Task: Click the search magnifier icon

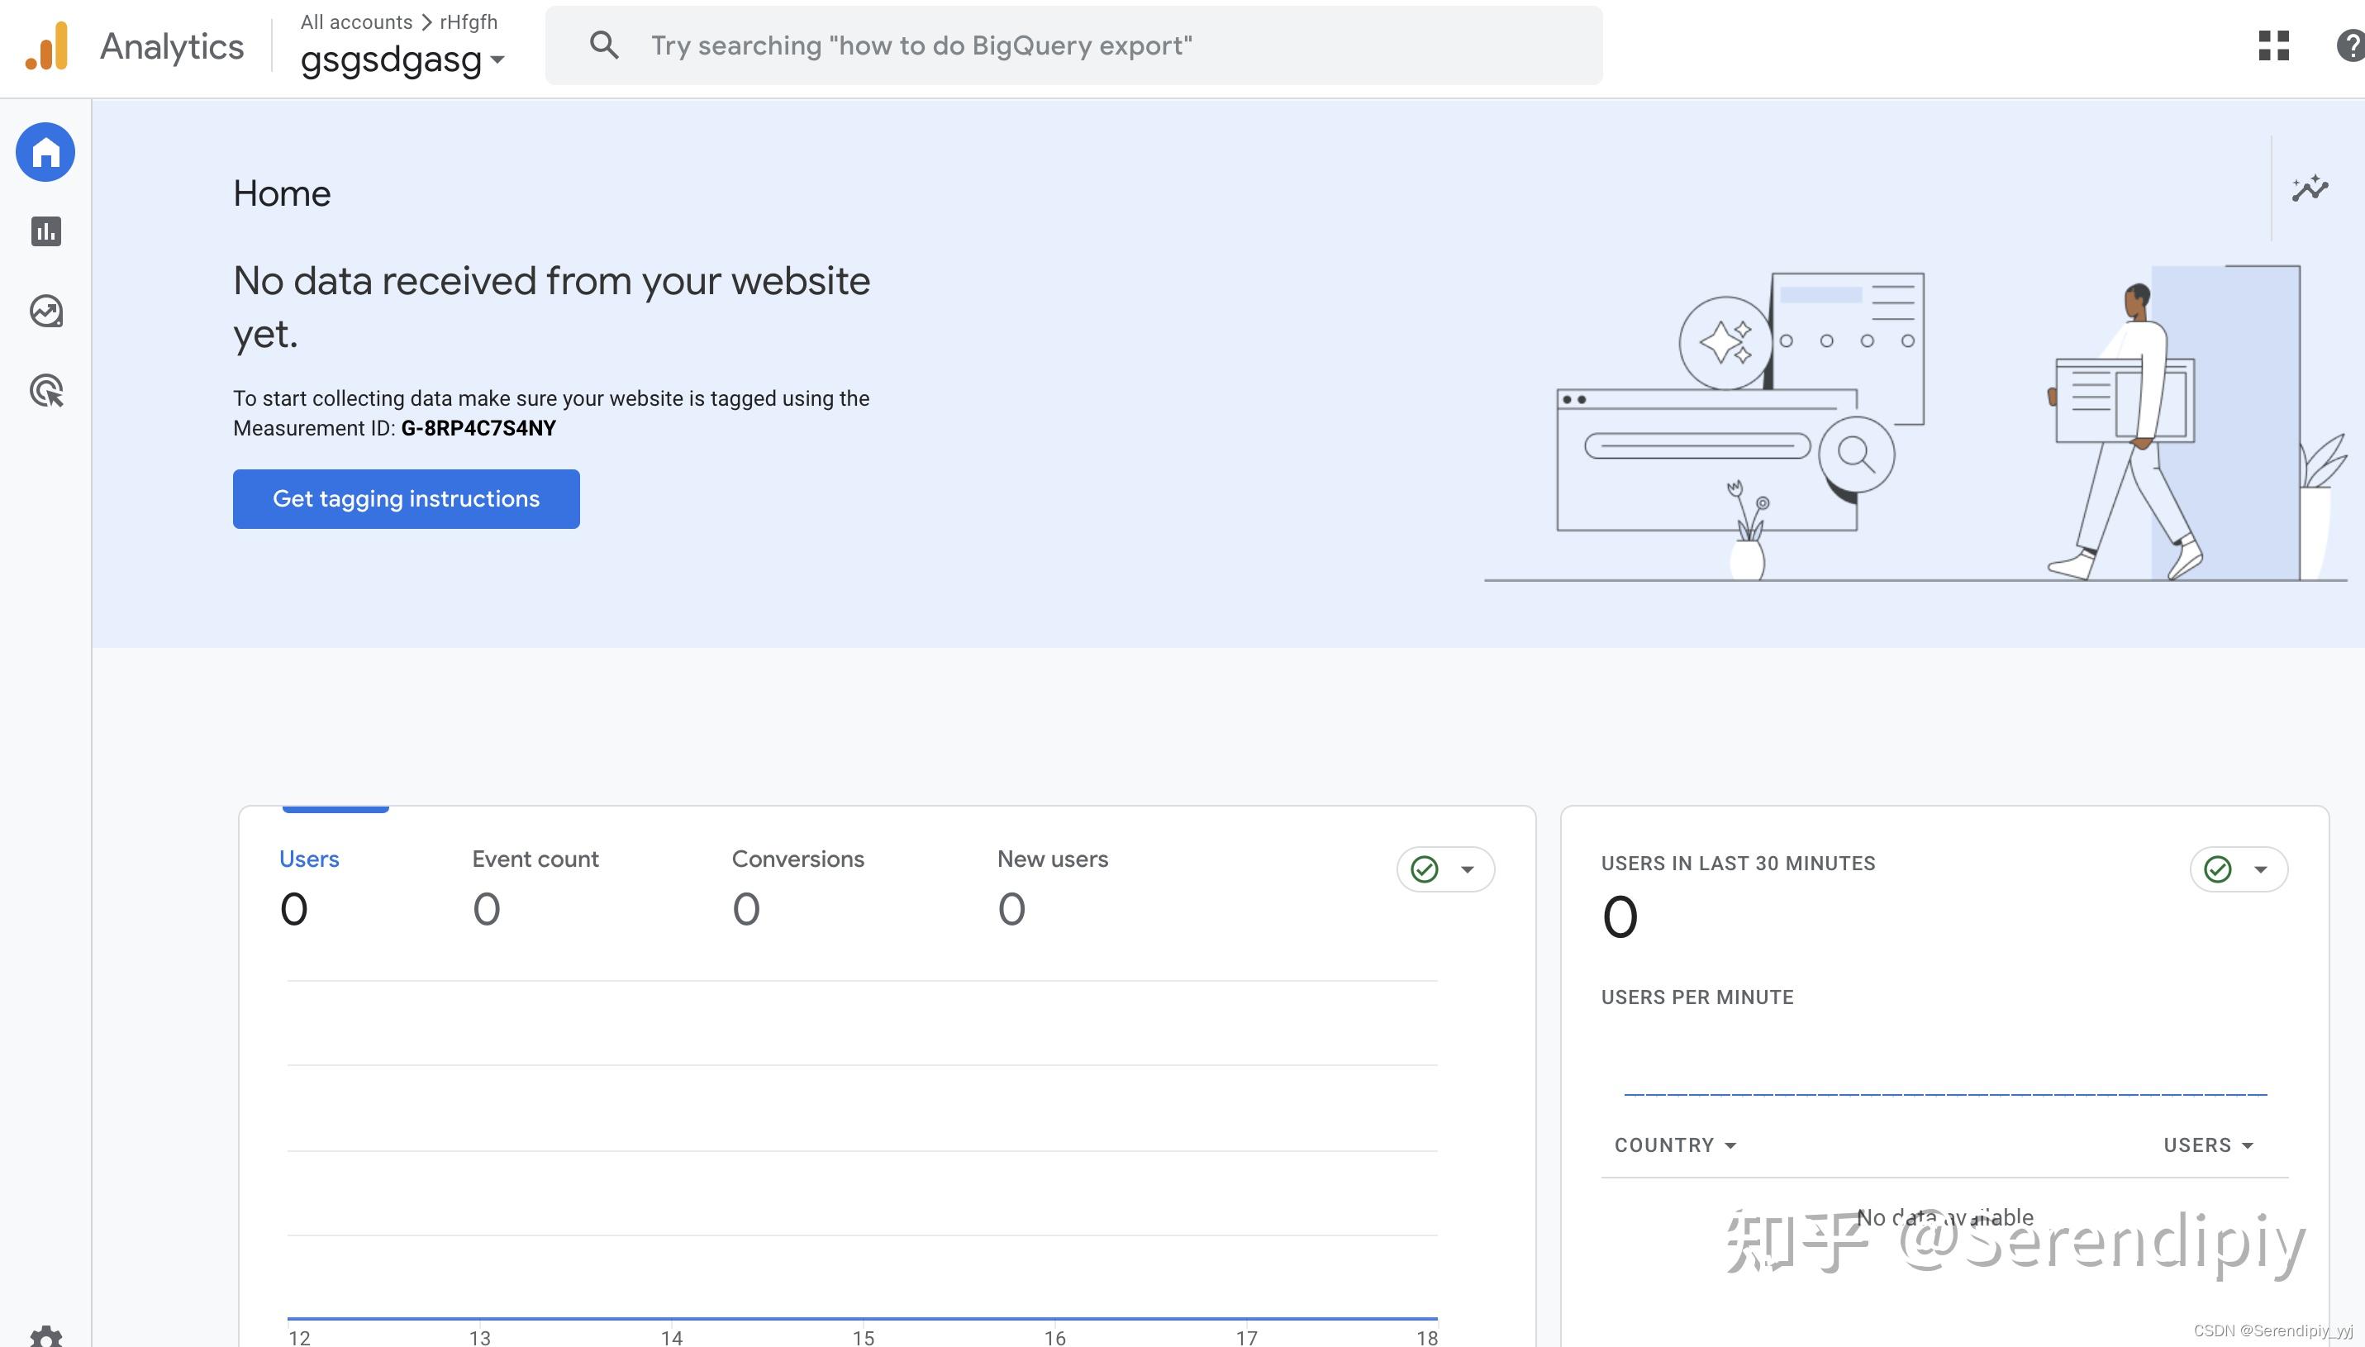Action: [x=604, y=45]
